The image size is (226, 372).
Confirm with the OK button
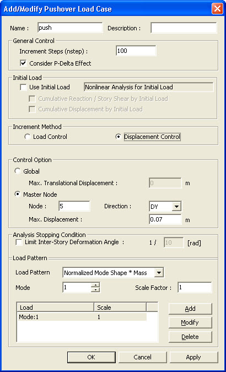92,357
